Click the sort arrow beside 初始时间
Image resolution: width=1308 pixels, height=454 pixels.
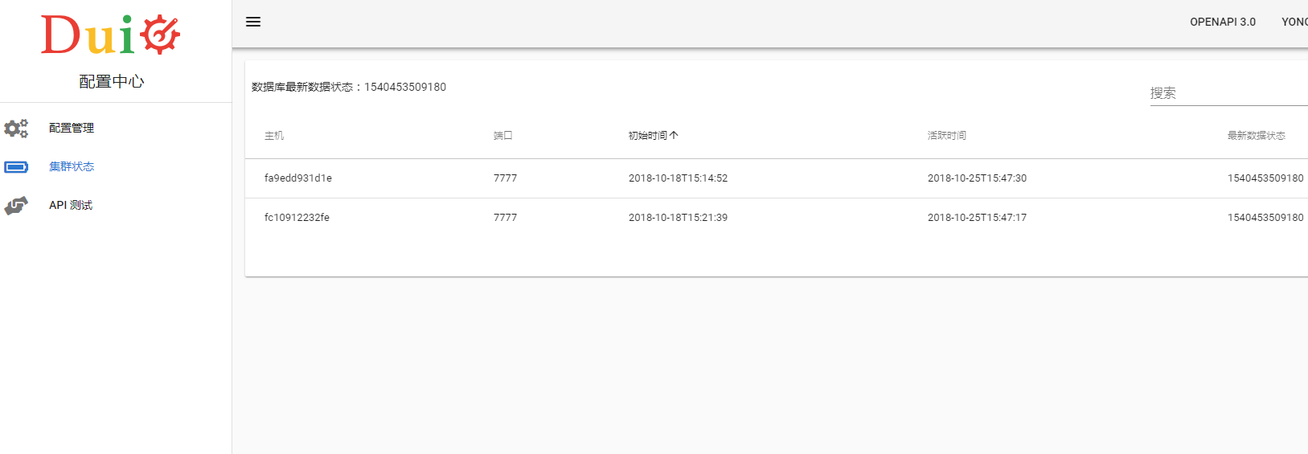674,136
